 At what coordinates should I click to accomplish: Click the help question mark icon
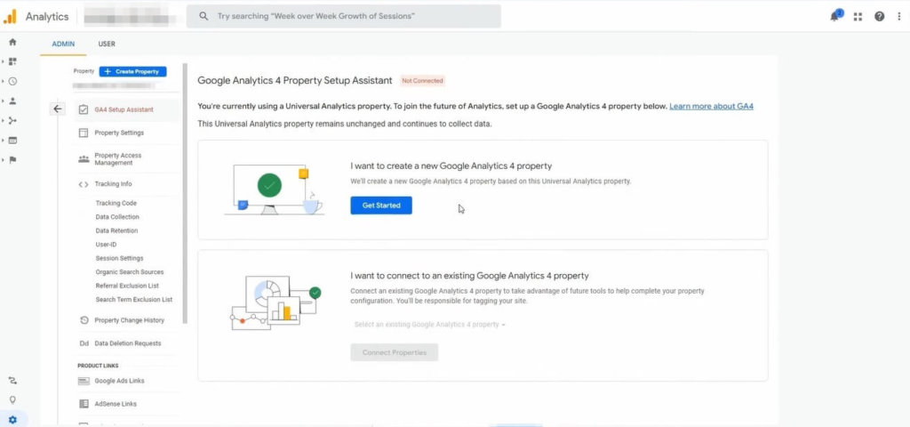879,16
